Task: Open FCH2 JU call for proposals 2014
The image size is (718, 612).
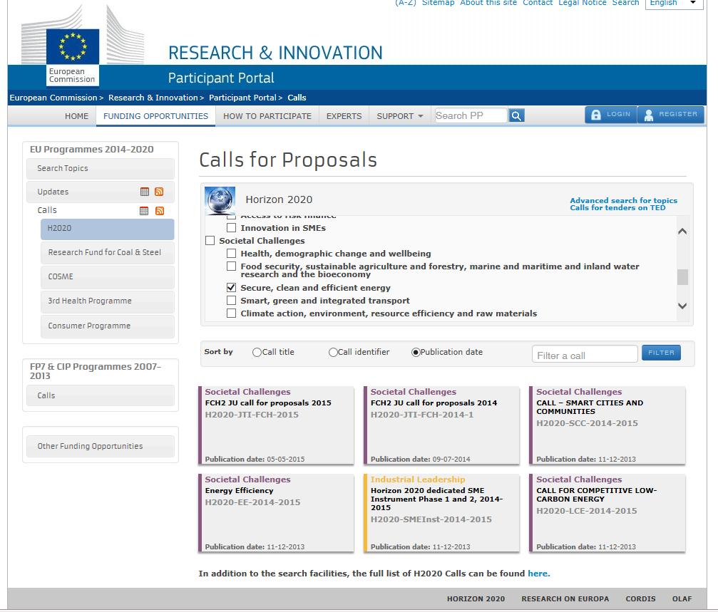Action: pos(441,425)
